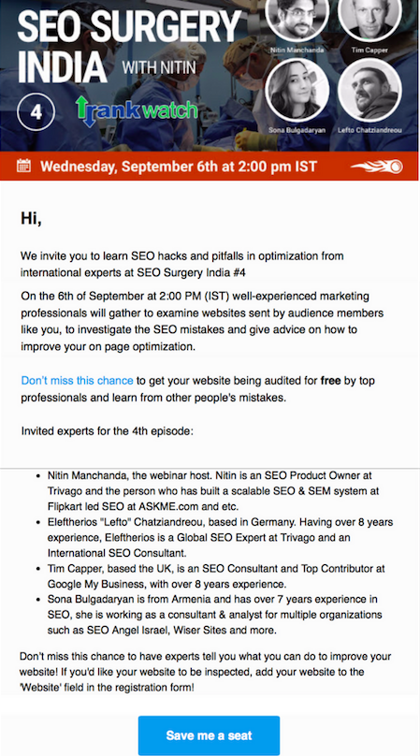The width and height of the screenshot is (420, 756).
Task: Click the calendar icon in the red banner
Action: click(x=23, y=166)
